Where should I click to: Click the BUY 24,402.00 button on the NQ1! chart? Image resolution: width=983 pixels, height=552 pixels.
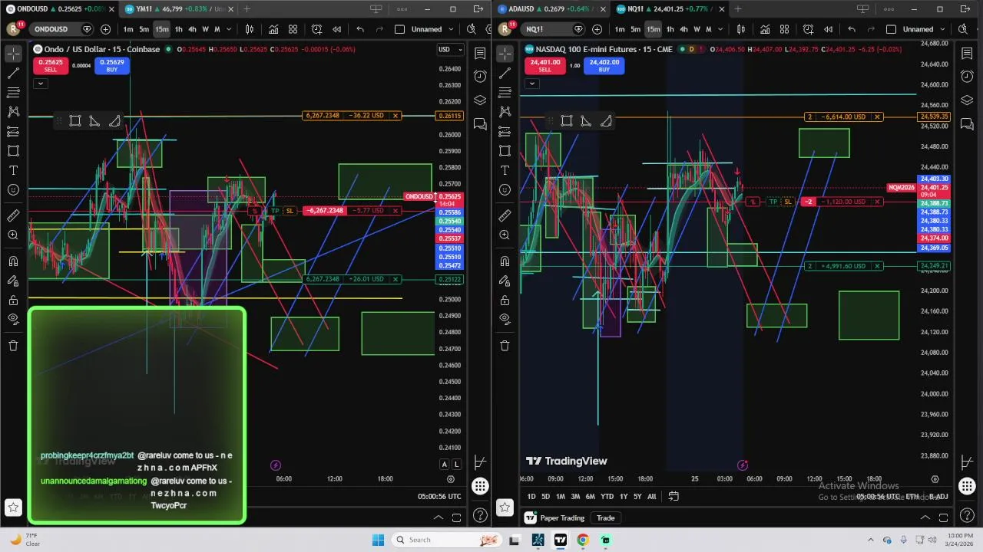(604, 66)
